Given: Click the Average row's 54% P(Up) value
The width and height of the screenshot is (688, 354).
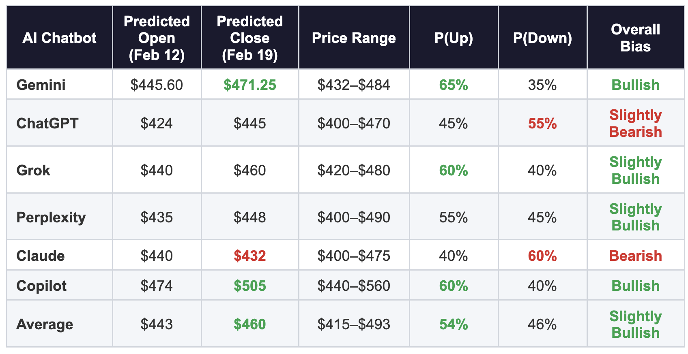Looking at the screenshot, I should (x=454, y=324).
